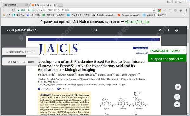Open the 开发者头条 bookmark
Screen dimensions: 190x116
(x=79, y=15)
